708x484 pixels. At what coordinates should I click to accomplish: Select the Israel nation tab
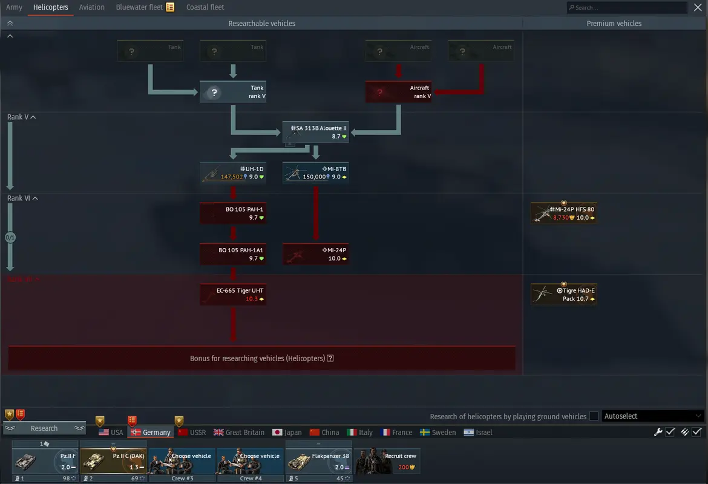coord(477,433)
